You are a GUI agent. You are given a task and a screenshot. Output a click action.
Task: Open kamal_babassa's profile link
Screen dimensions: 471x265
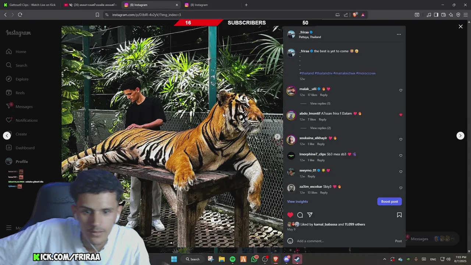pyautogui.click(x=325, y=224)
